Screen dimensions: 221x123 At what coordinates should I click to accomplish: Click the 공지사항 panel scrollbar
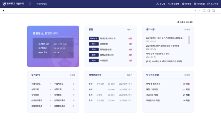coord(189,40)
